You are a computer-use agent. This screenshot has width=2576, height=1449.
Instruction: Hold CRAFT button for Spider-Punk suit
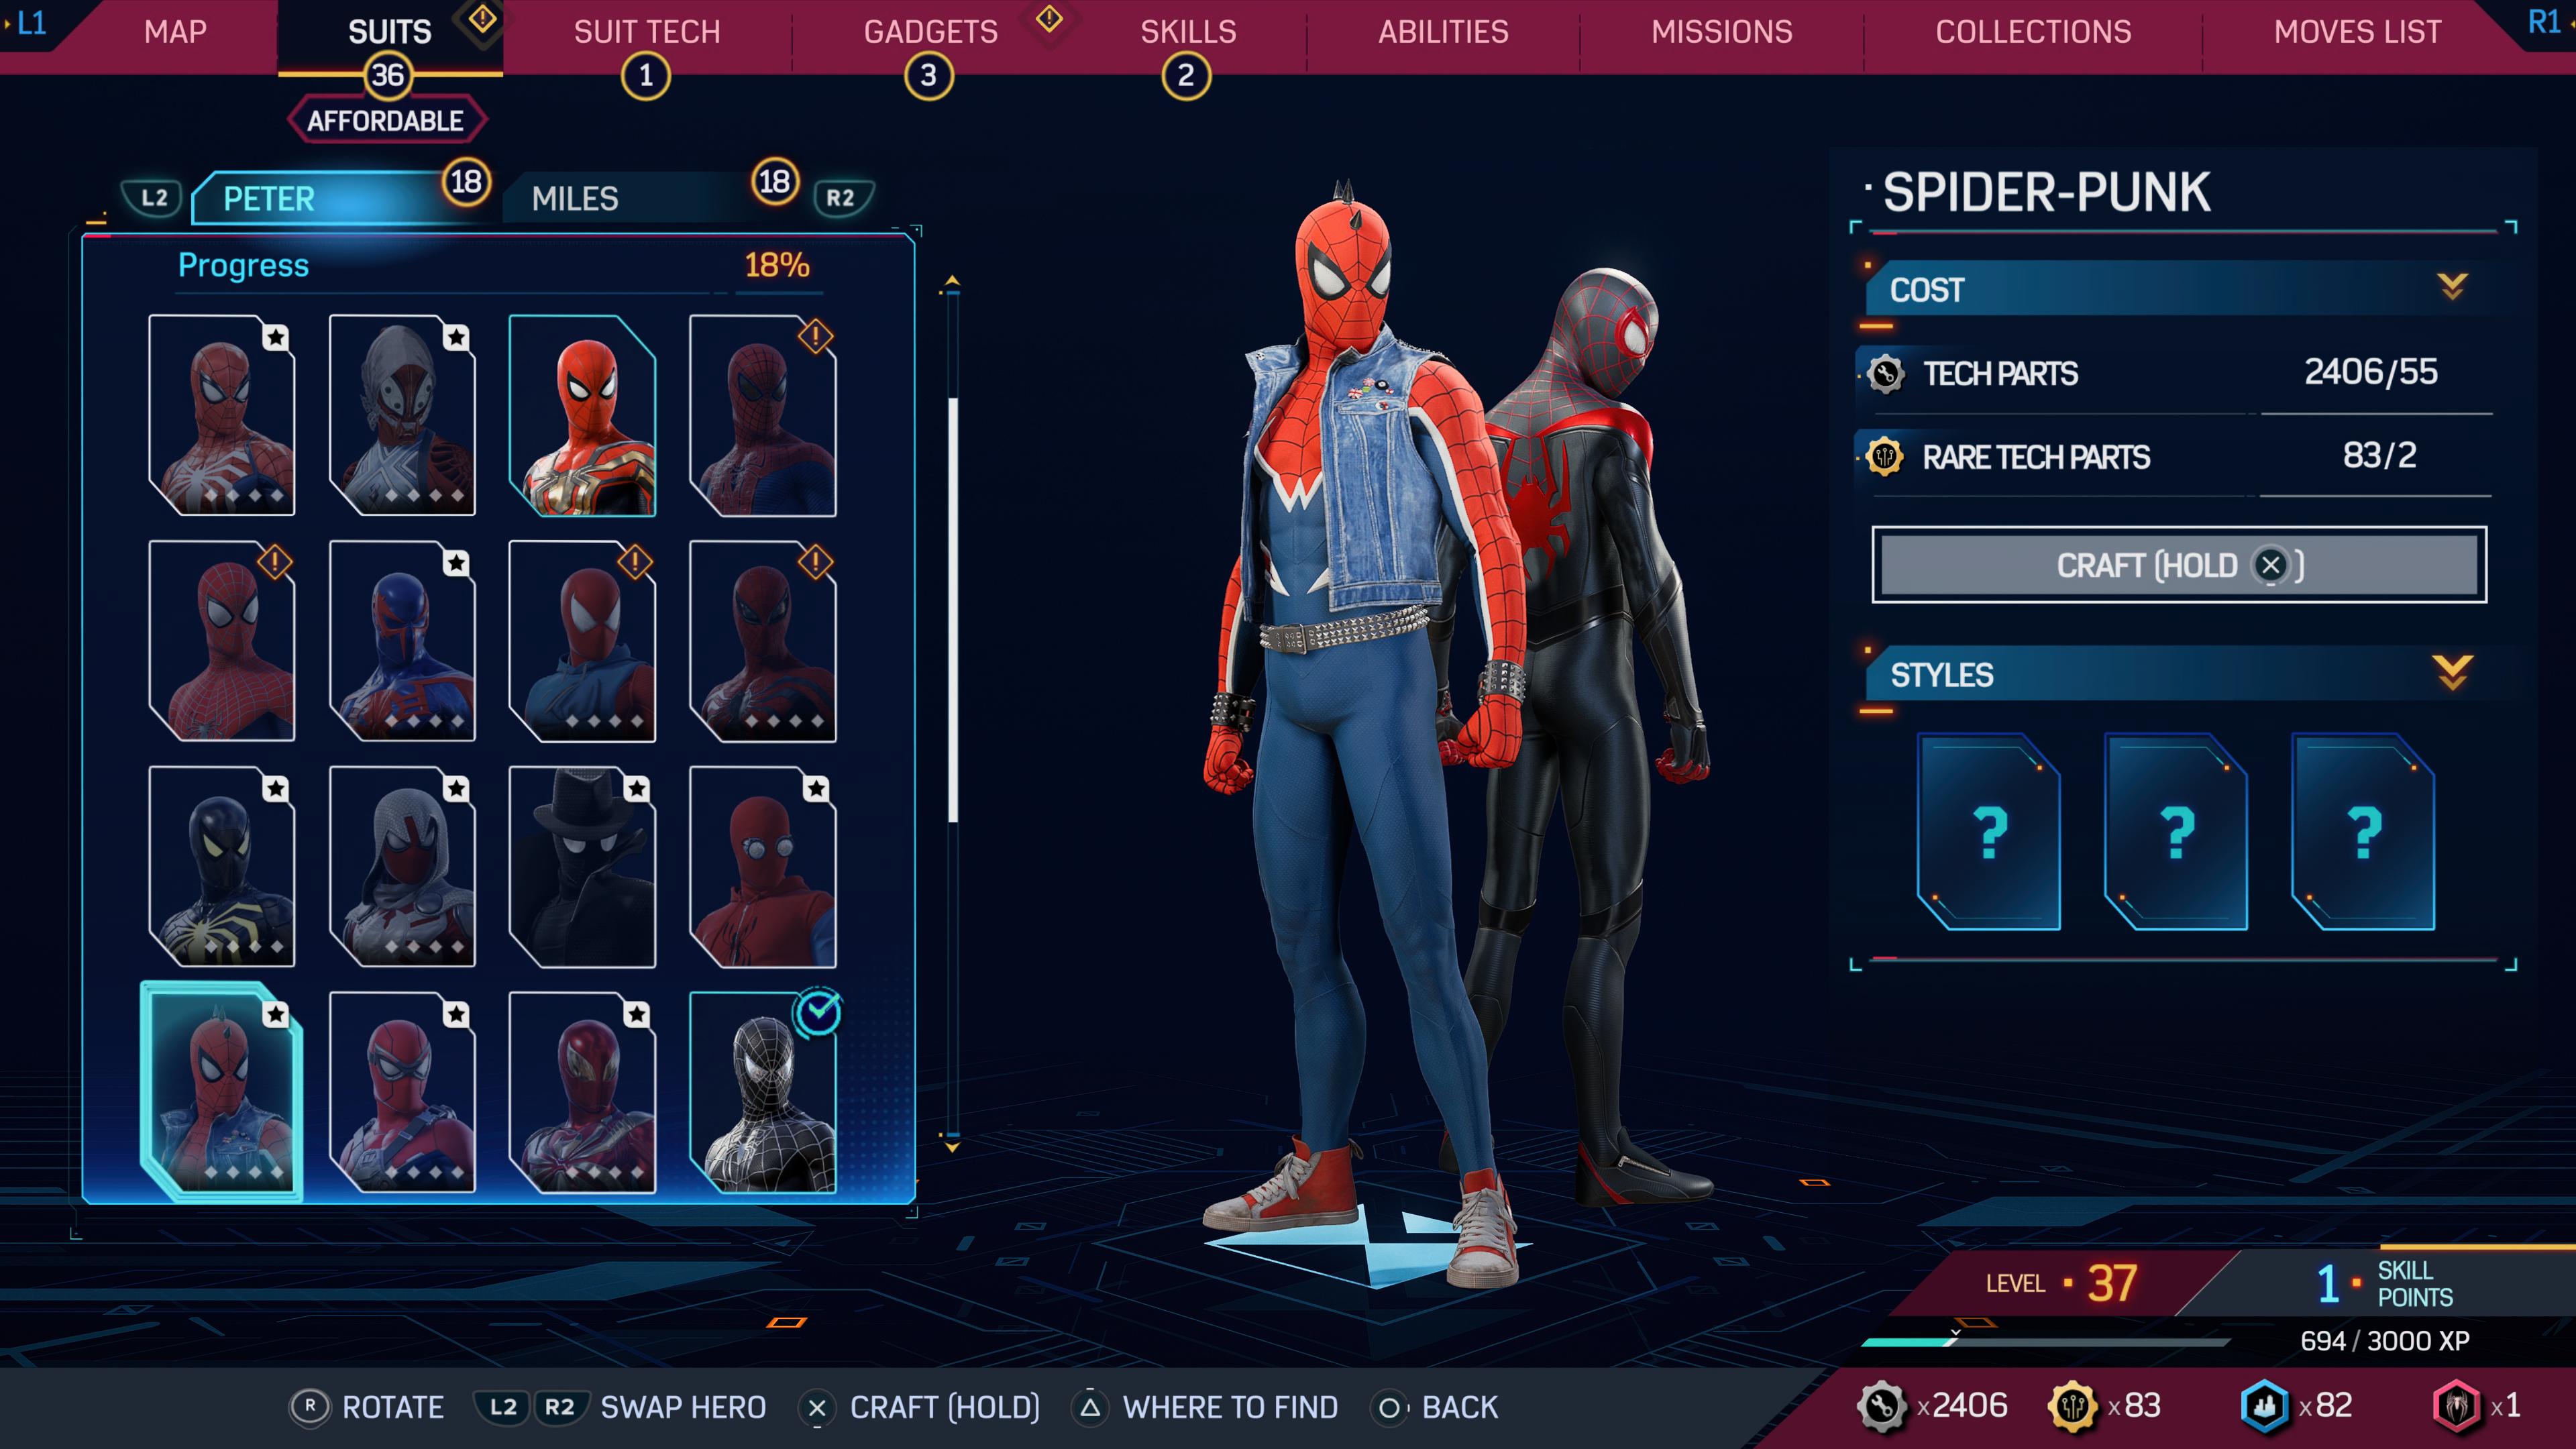[2178, 565]
